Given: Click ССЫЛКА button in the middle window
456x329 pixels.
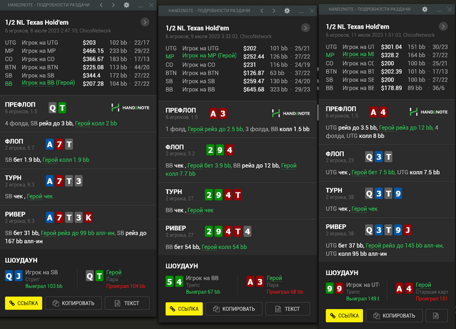Looking at the screenshot, I should coord(184,309).
